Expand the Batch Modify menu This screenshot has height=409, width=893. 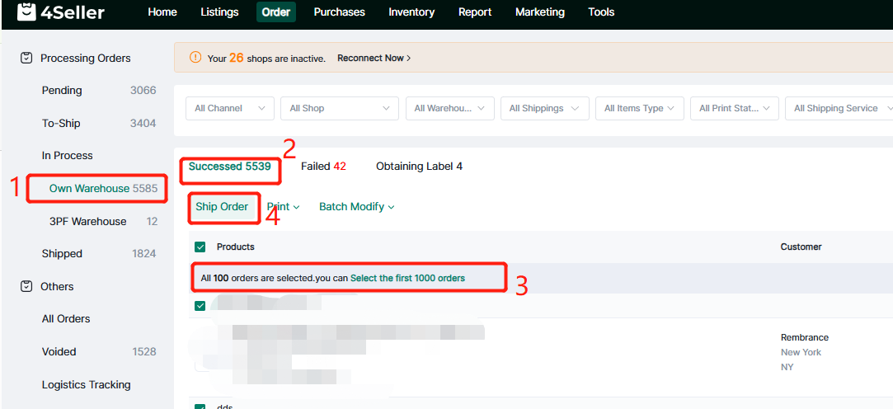pyautogui.click(x=356, y=207)
